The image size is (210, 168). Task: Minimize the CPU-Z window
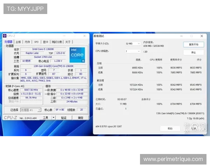(x=64, y=36)
